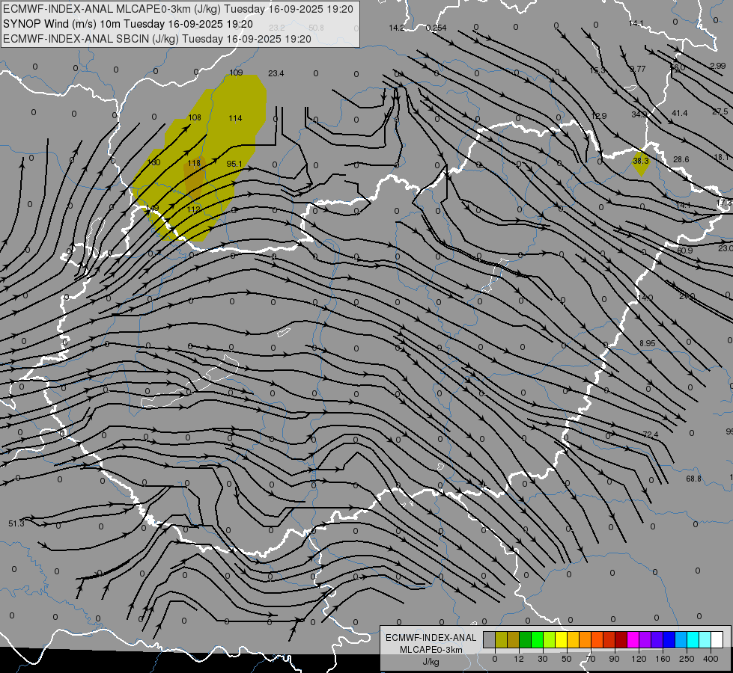Click the map value 8.95

[648, 342]
